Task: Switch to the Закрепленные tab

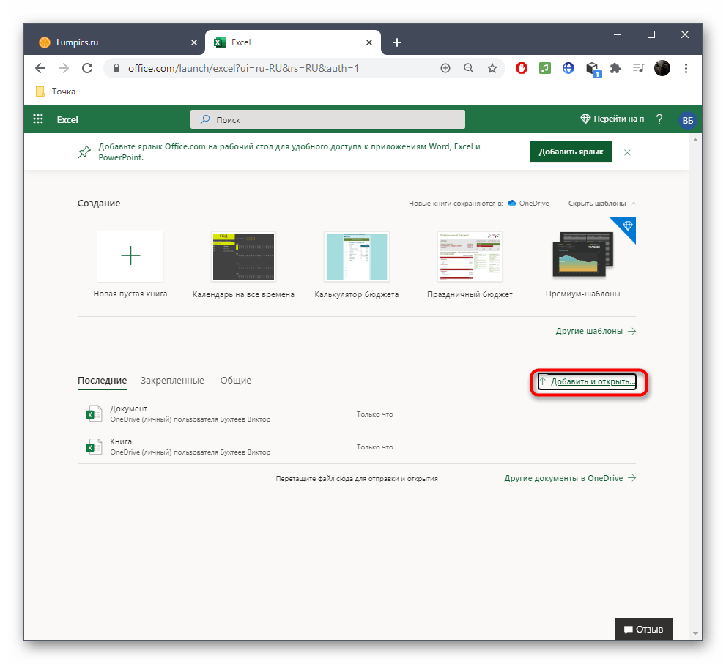Action: tap(172, 381)
